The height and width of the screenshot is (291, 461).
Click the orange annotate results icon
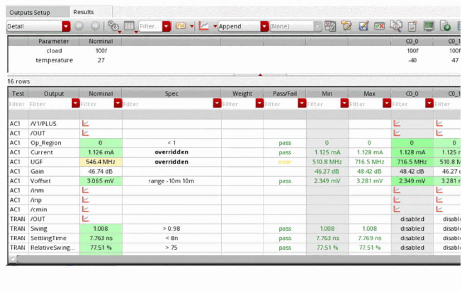tap(181, 26)
